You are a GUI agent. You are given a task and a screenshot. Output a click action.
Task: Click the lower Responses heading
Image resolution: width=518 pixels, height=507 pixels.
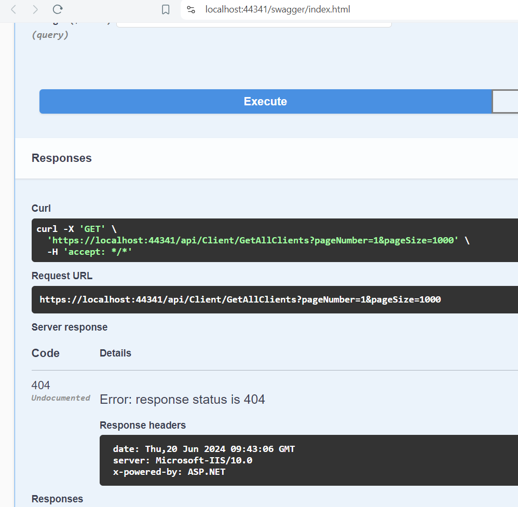(57, 499)
